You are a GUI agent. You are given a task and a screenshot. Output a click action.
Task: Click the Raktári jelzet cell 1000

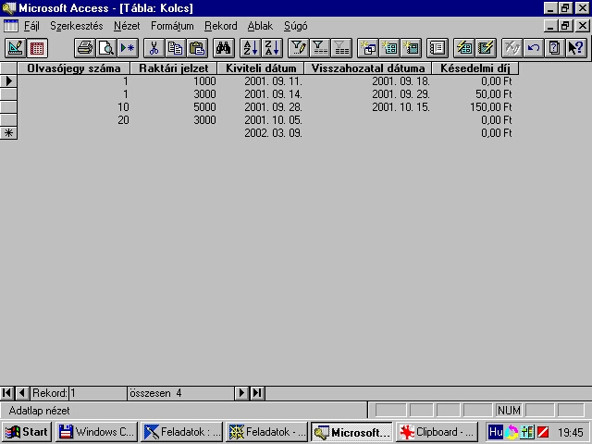pos(174,81)
